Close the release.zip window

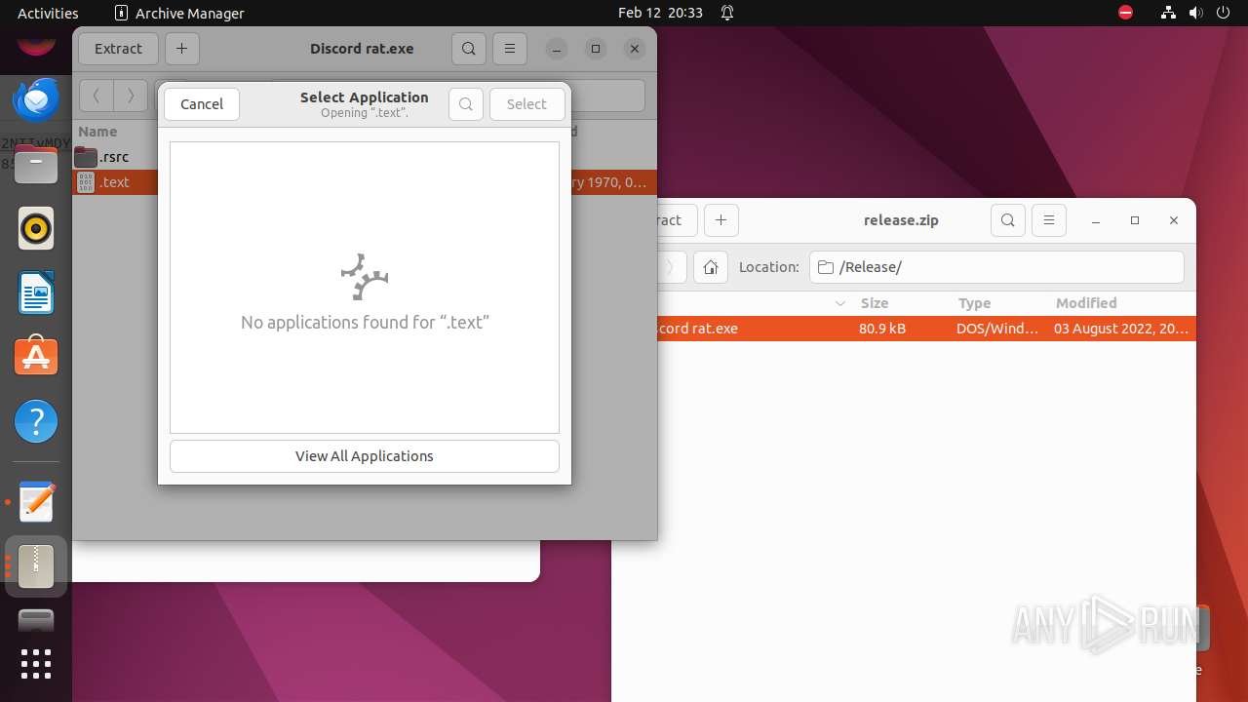[x=1174, y=220]
